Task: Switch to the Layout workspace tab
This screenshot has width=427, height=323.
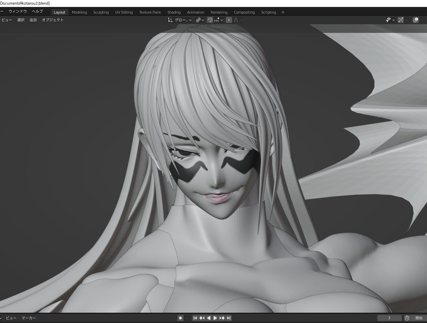Action: click(59, 12)
